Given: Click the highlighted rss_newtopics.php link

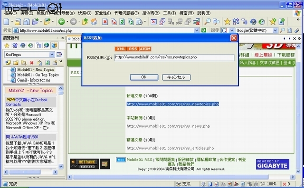Looking at the screenshot, I should [172, 104].
